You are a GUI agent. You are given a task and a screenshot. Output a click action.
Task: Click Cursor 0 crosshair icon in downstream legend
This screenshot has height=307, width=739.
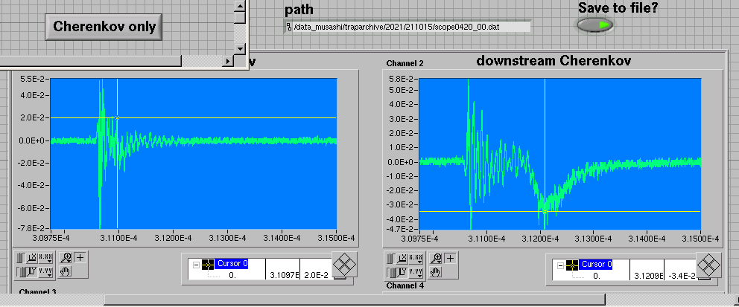(x=572, y=265)
